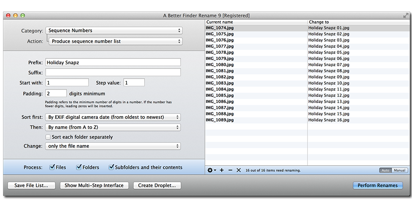This screenshot has height=219, width=412.
Task: Open the Action dropdown
Action: click(x=116, y=41)
